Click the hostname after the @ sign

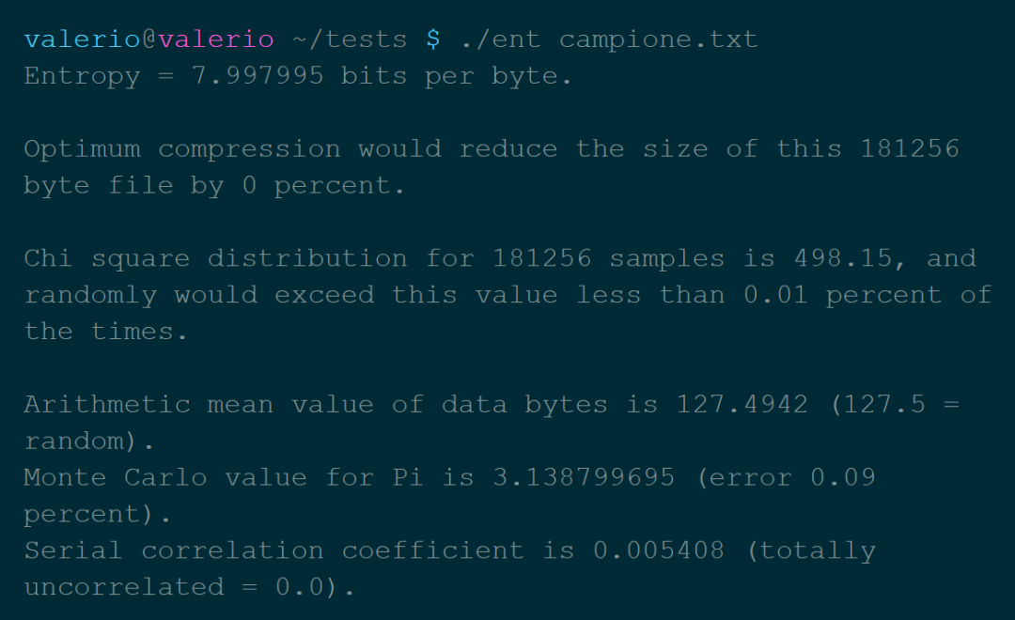point(216,39)
